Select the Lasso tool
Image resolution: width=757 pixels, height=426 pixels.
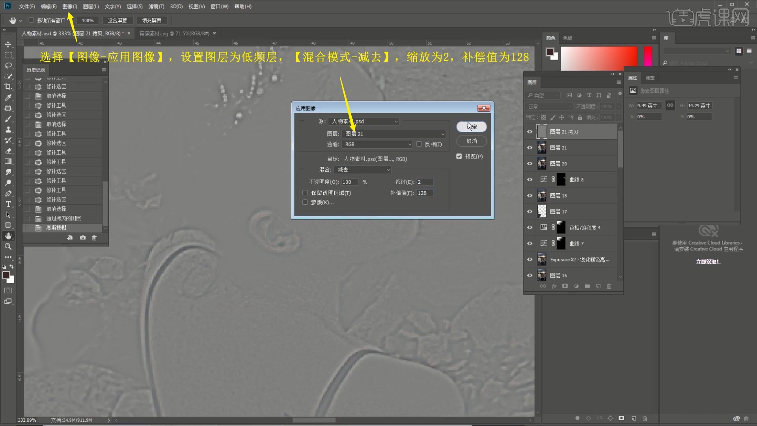point(8,65)
